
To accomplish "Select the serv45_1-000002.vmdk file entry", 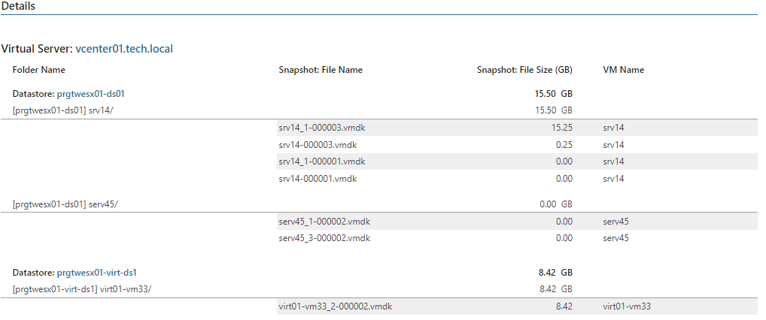I will [x=324, y=222].
